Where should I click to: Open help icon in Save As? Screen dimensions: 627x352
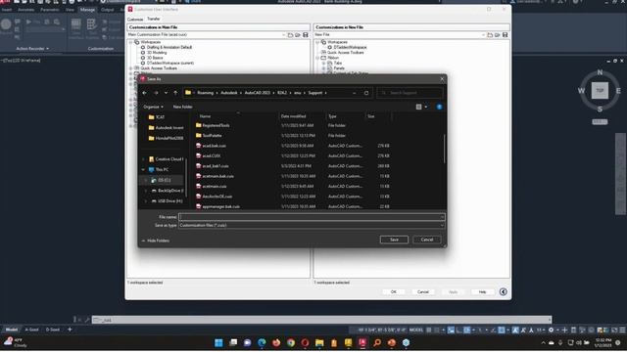pyautogui.click(x=439, y=107)
